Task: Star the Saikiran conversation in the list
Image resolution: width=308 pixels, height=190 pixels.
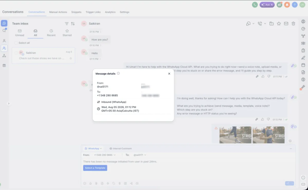Action: [x=71, y=58]
